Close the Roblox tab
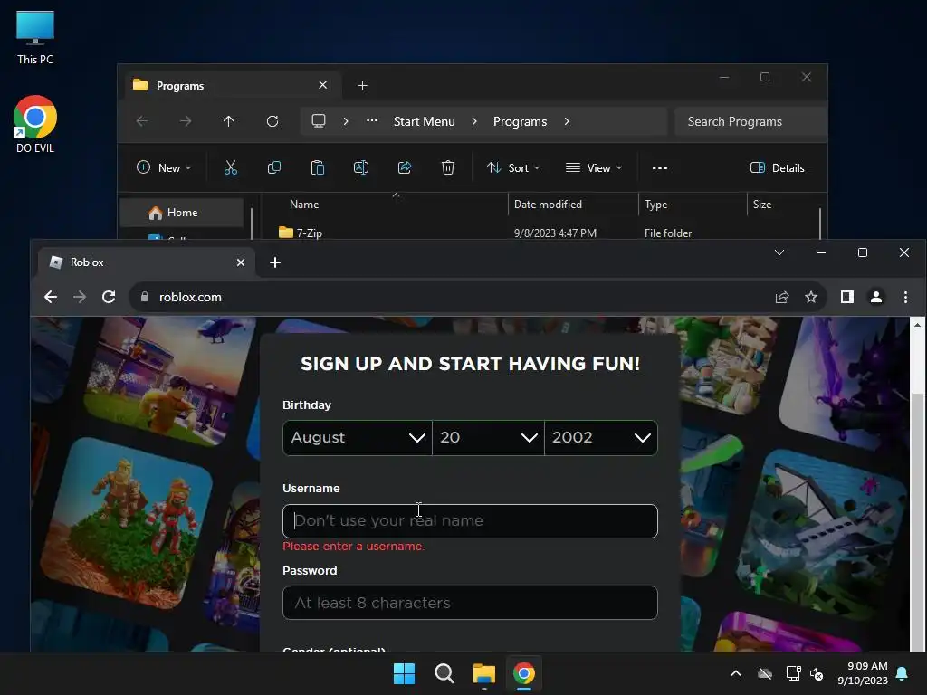The height and width of the screenshot is (695, 927). tap(241, 262)
